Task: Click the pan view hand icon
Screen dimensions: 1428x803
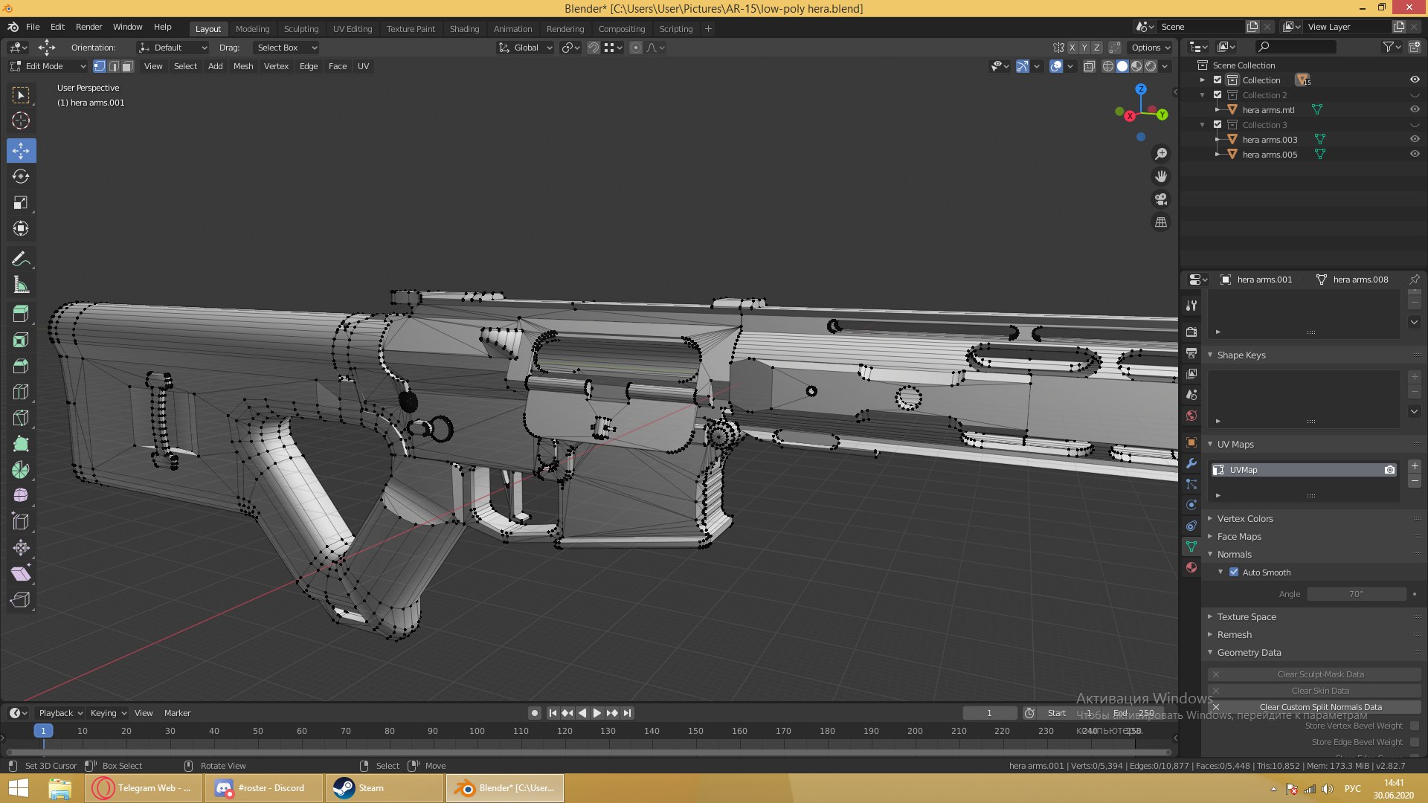Action: pyautogui.click(x=1161, y=177)
